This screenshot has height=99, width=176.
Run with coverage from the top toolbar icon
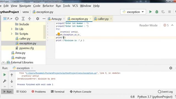click(163, 12)
